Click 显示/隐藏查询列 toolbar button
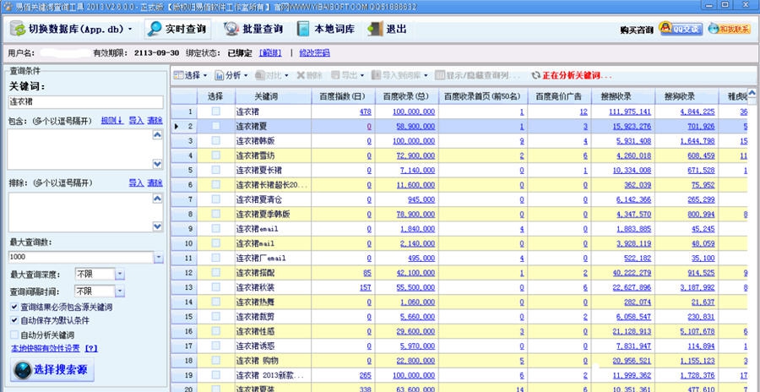 [x=477, y=75]
